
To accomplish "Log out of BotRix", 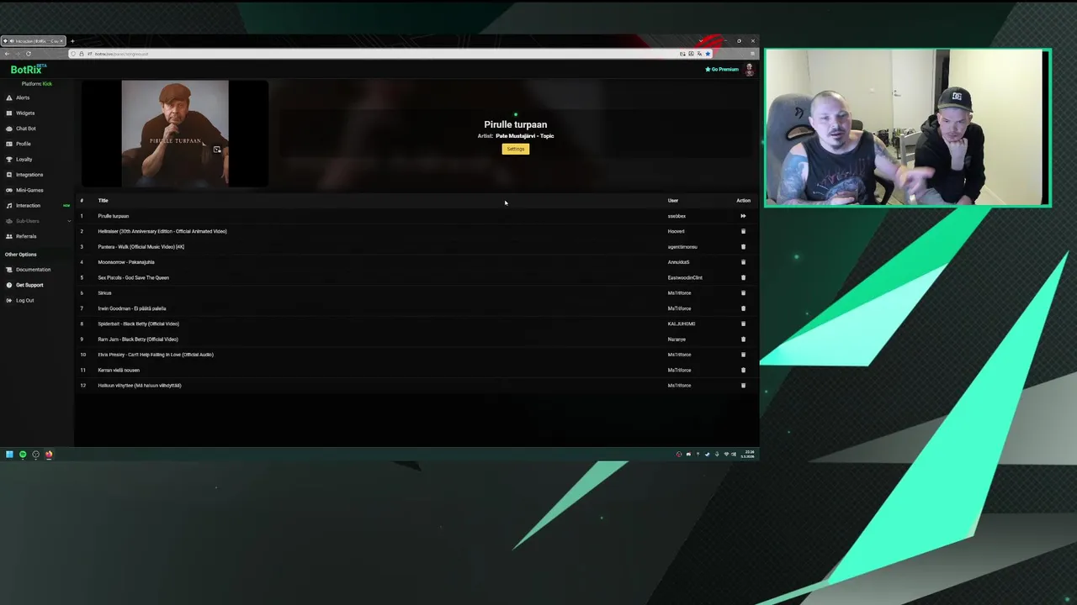I will tap(25, 300).
